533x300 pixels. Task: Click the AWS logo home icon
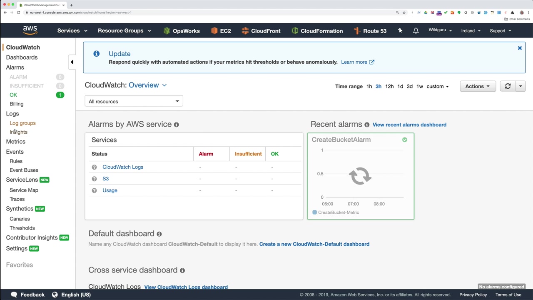click(30, 30)
